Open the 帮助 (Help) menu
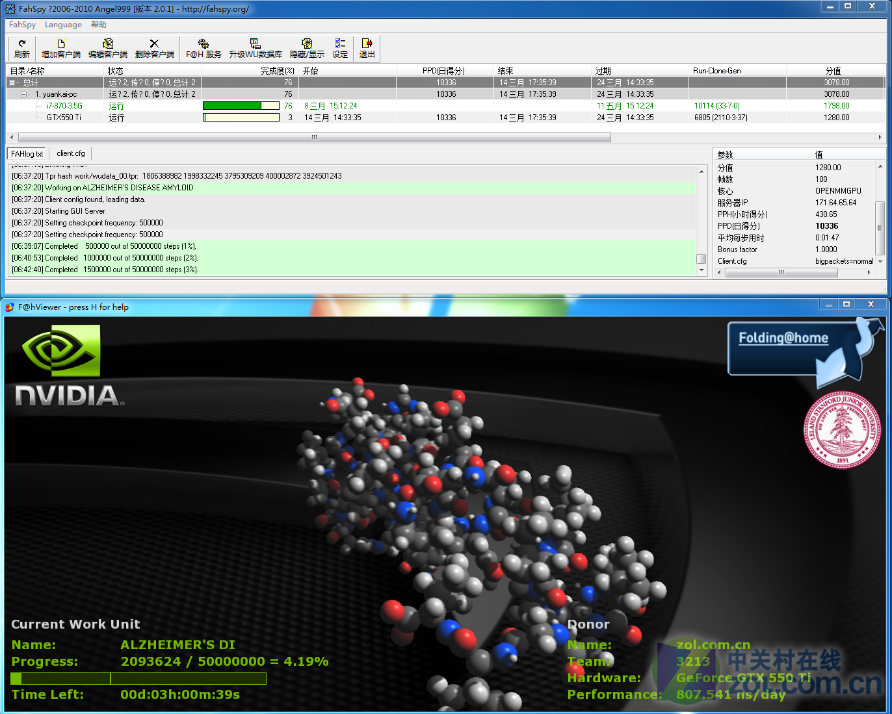The height and width of the screenshot is (714, 892). 99,25
